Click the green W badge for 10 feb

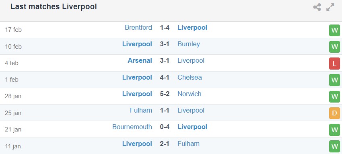[334, 47]
